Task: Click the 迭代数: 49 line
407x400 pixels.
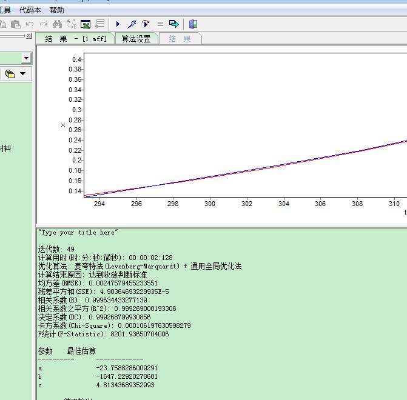Action: [x=56, y=249]
